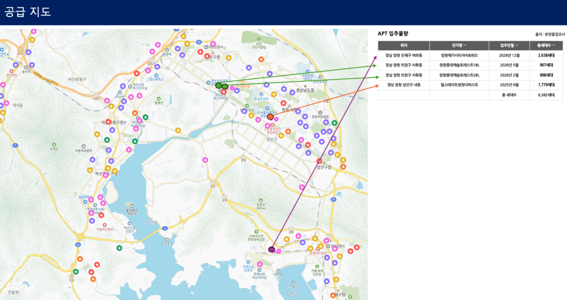Screen dimensions: 567x300
Task: Collapse the 총세대수 column header
Action: click(x=553, y=46)
